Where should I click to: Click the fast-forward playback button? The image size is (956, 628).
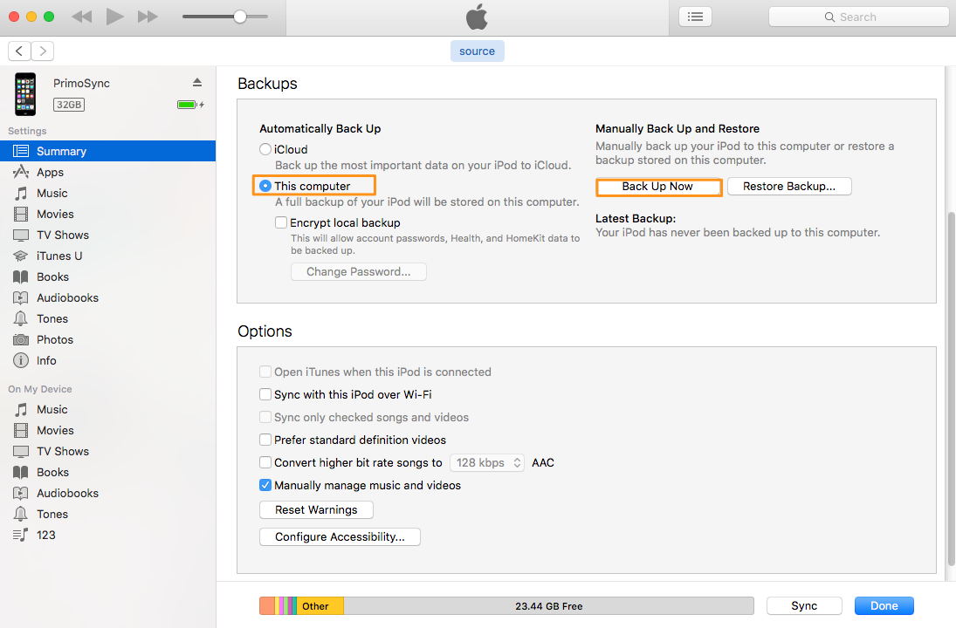[x=148, y=17]
